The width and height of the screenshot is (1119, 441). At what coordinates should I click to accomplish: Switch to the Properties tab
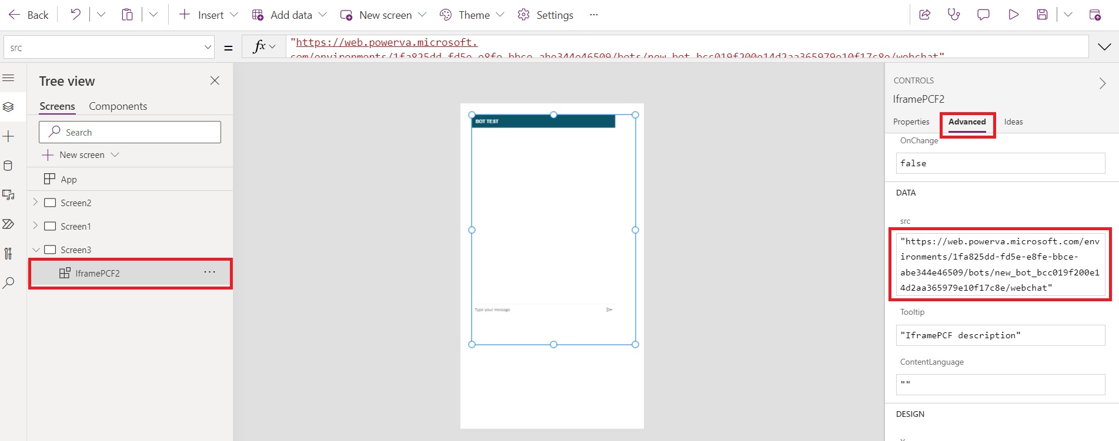(x=911, y=122)
